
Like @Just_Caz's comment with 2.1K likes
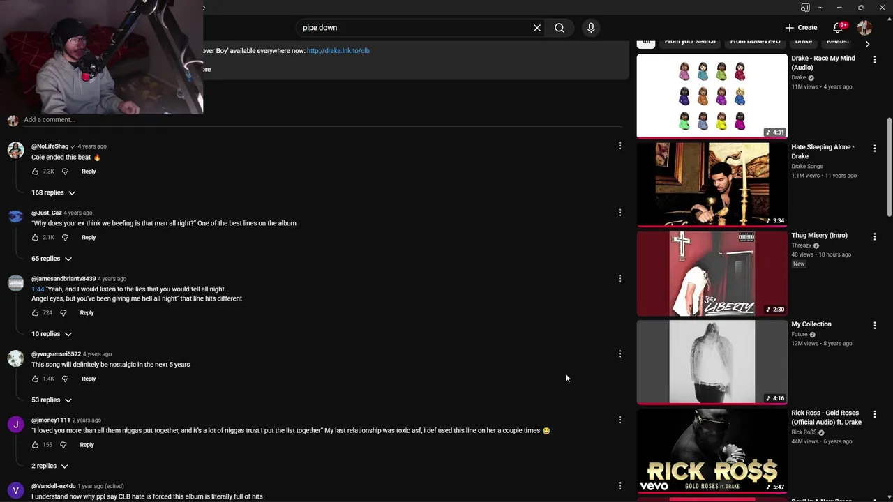36,238
